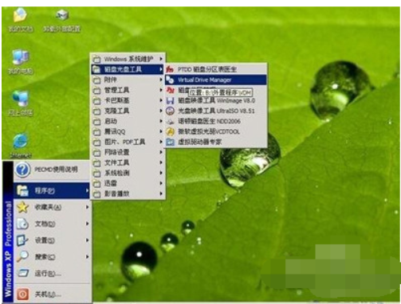Screen dimensions: 401x304
Task: Expand the 管理工具 submenu arrow
Action: pos(161,90)
